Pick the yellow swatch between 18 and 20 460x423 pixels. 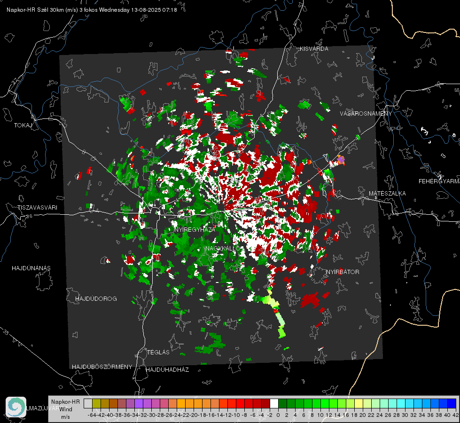(x=359, y=403)
